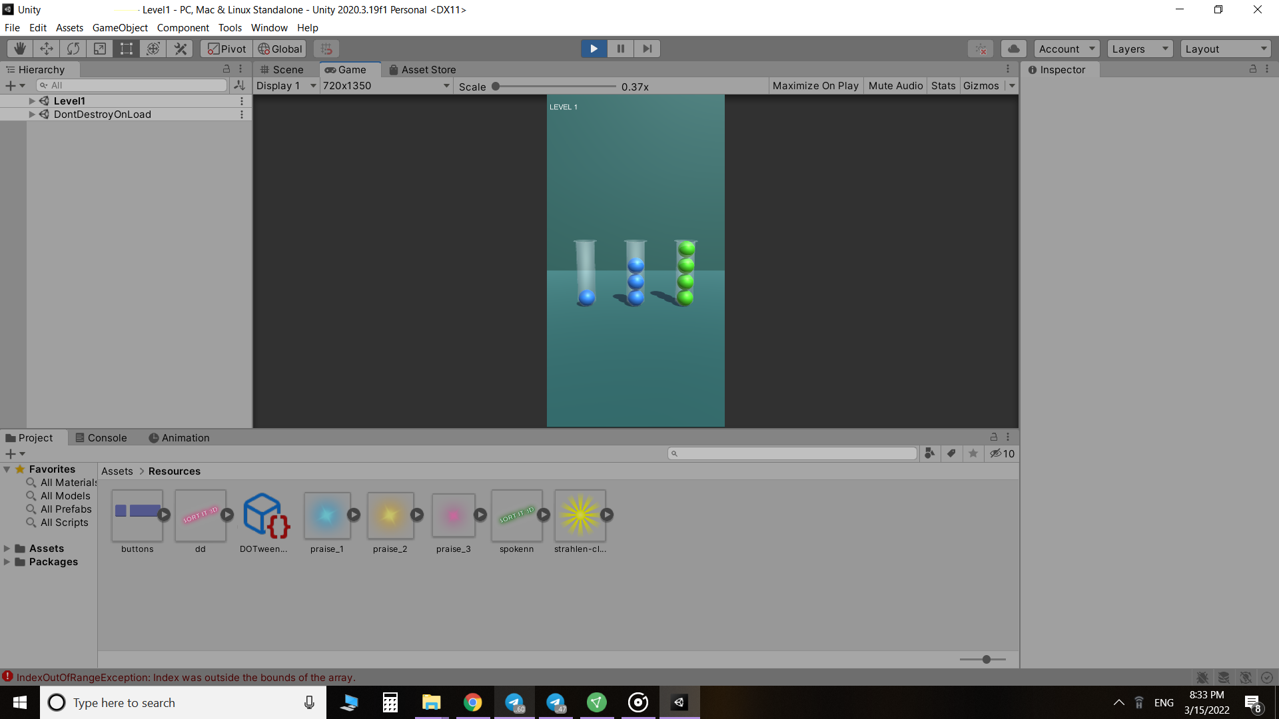The height and width of the screenshot is (719, 1279).
Task: Expand the Level1 scene in Hierarchy
Action: point(32,101)
